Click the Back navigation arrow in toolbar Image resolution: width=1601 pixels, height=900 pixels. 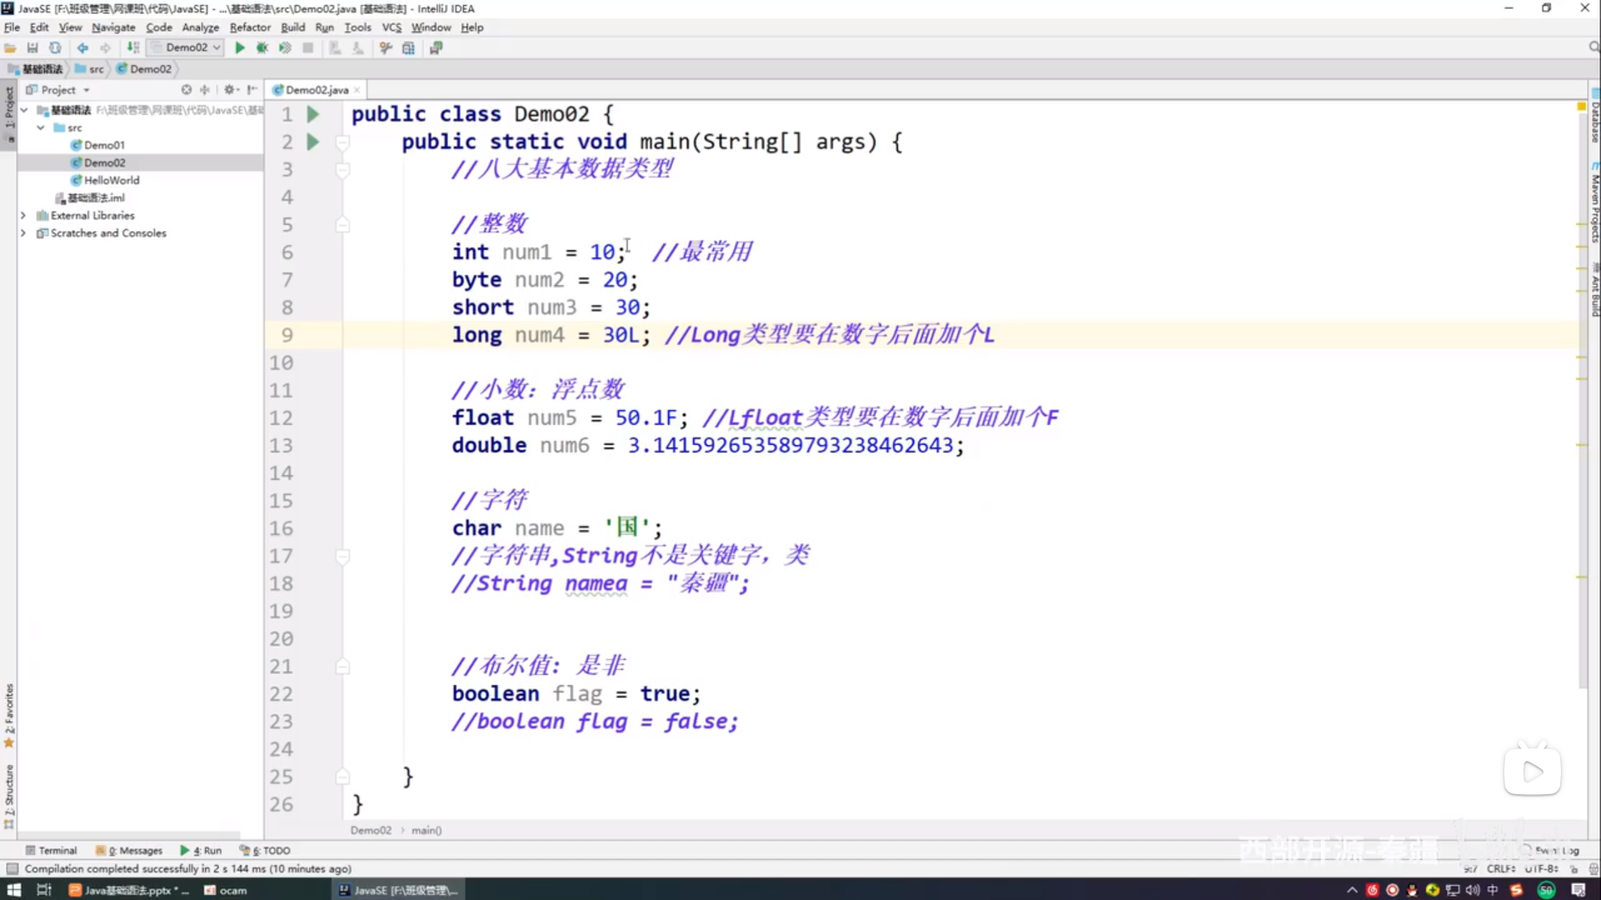click(83, 47)
